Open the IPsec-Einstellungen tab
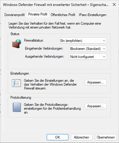The height and width of the screenshot is (143, 119). click(x=93, y=15)
